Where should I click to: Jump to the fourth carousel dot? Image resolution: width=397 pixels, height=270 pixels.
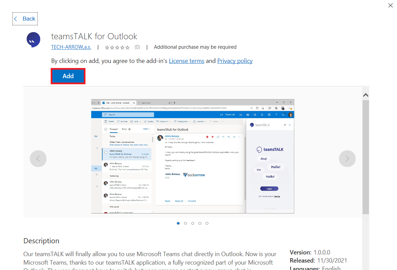200,223
